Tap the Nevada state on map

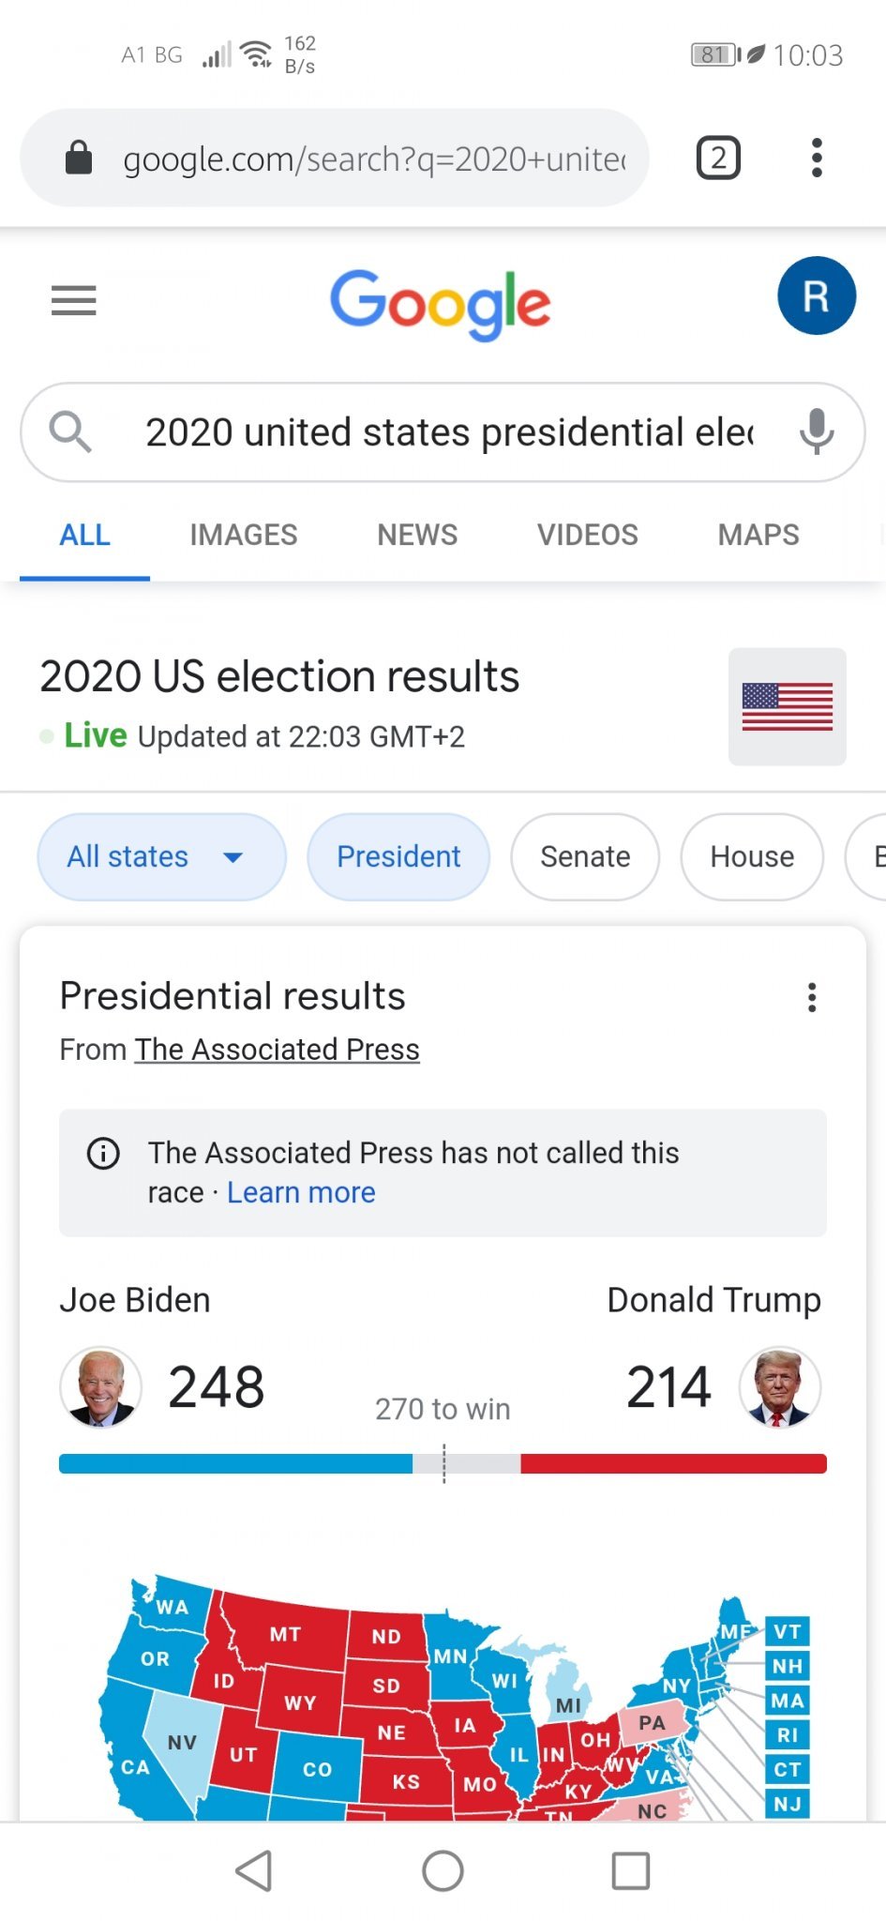click(x=181, y=1743)
